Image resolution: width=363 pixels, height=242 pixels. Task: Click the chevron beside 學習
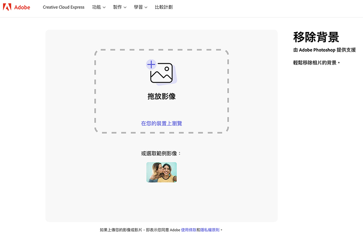coord(146,7)
